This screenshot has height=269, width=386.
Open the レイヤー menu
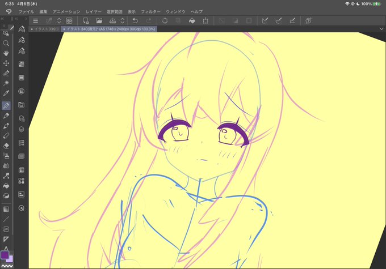click(93, 11)
